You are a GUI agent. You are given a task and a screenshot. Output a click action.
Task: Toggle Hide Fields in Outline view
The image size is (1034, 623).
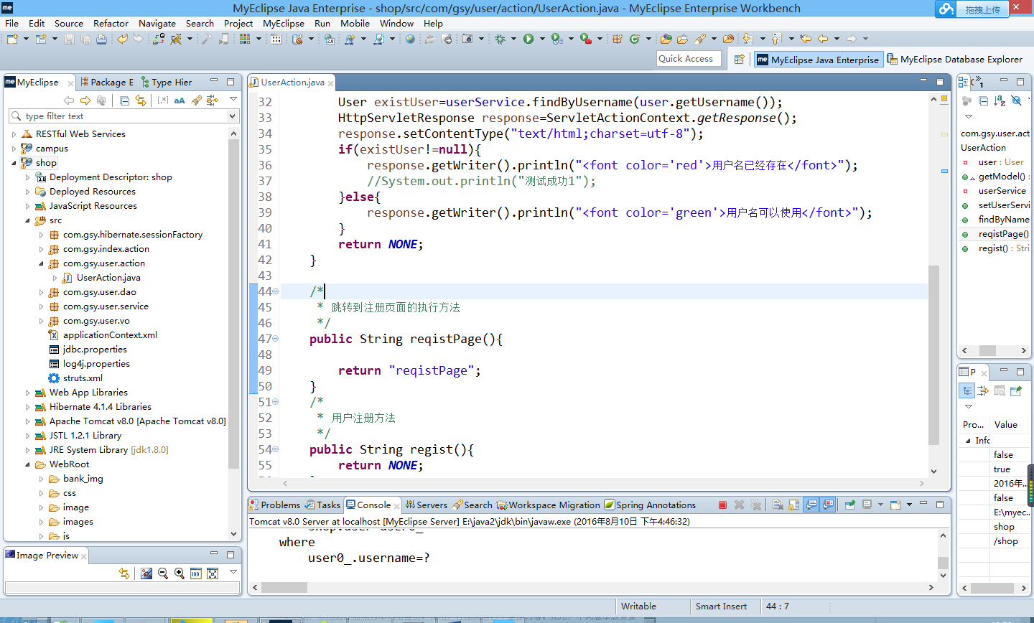pyautogui.click(x=1016, y=100)
